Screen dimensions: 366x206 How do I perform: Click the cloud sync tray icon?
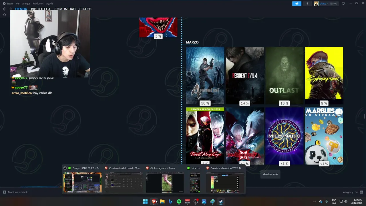(321, 201)
